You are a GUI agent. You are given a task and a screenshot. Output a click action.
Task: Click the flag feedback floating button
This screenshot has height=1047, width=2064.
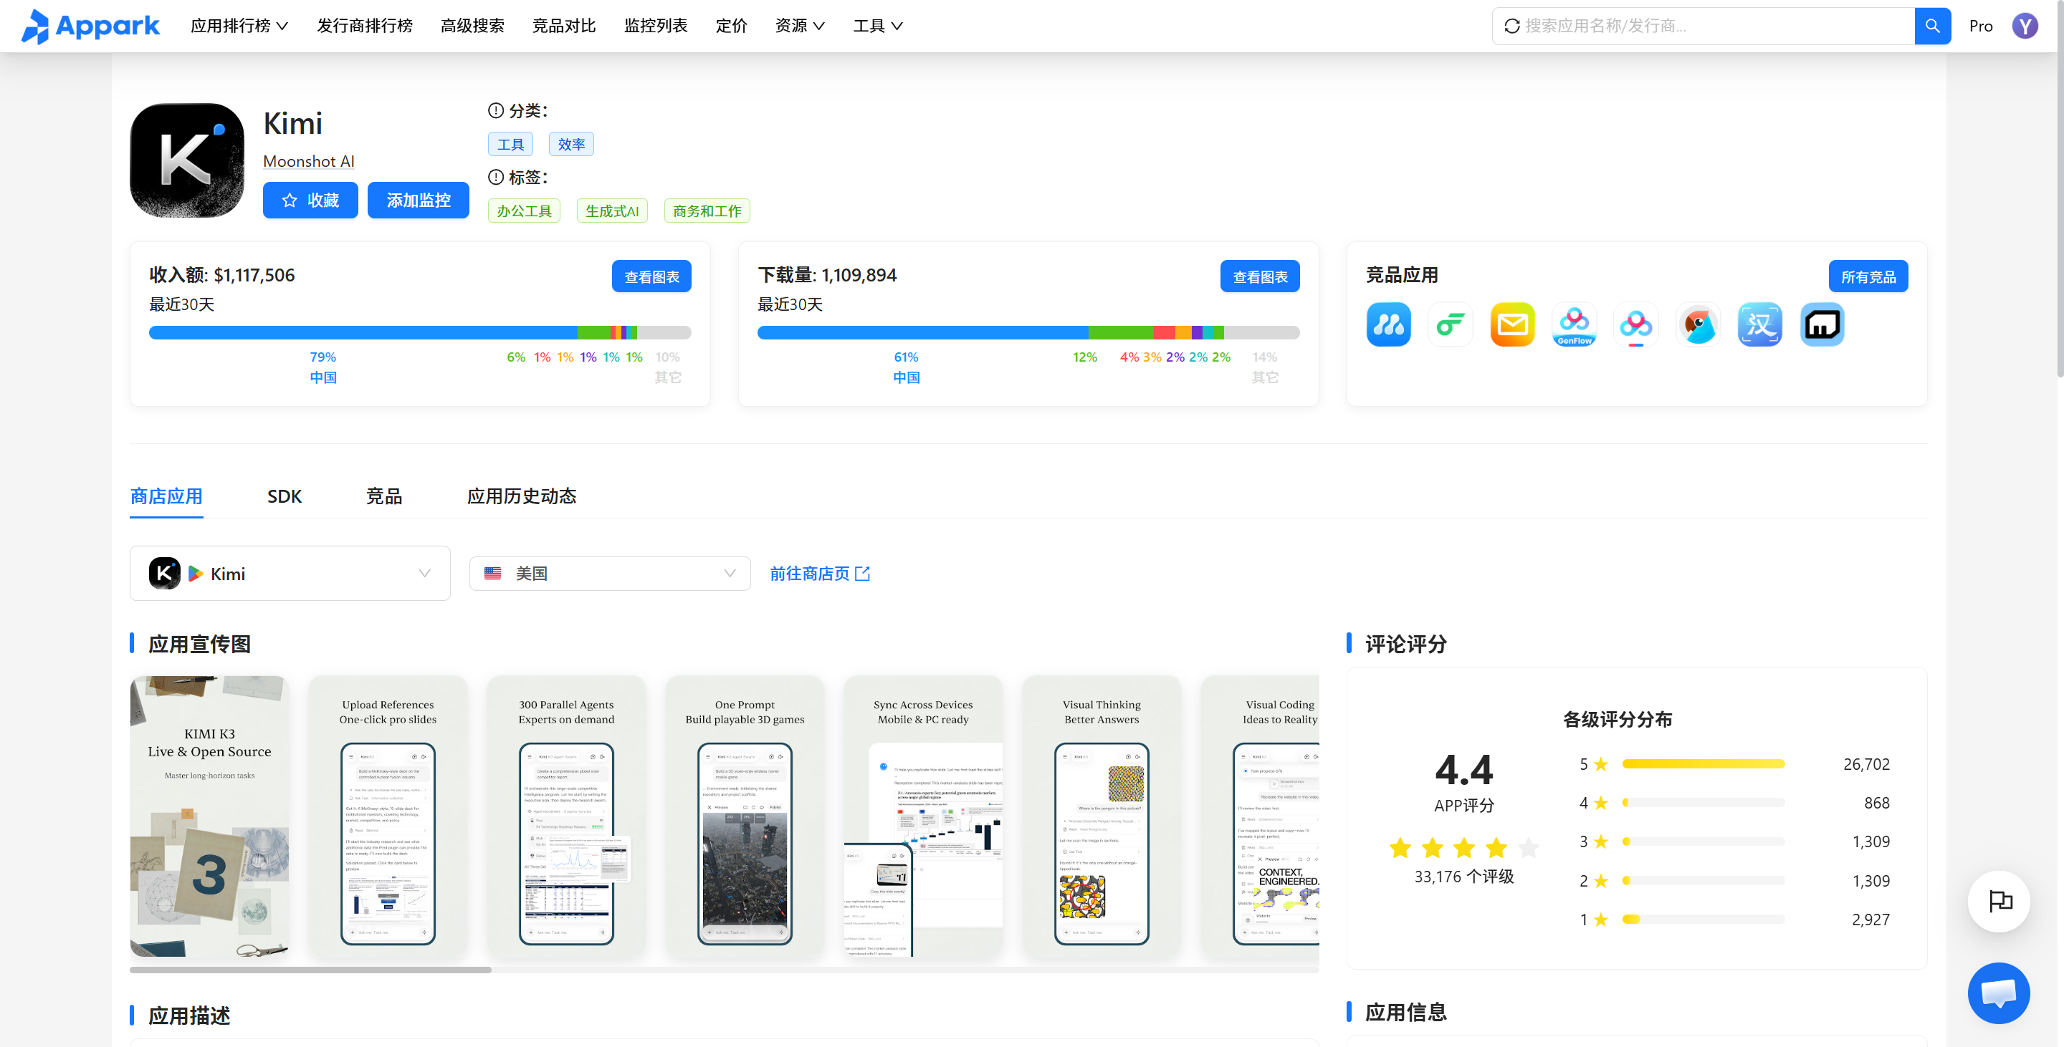pos(1999,902)
